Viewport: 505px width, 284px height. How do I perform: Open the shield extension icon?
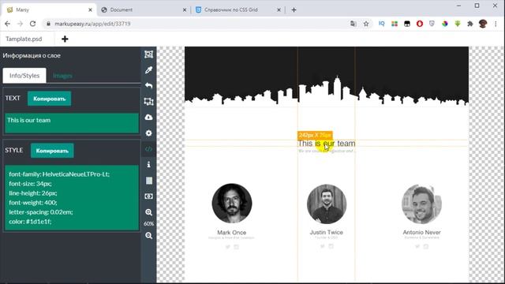coord(432,24)
